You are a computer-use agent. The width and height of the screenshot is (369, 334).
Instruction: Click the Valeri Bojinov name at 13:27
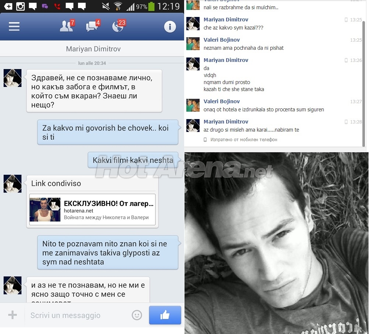(221, 101)
